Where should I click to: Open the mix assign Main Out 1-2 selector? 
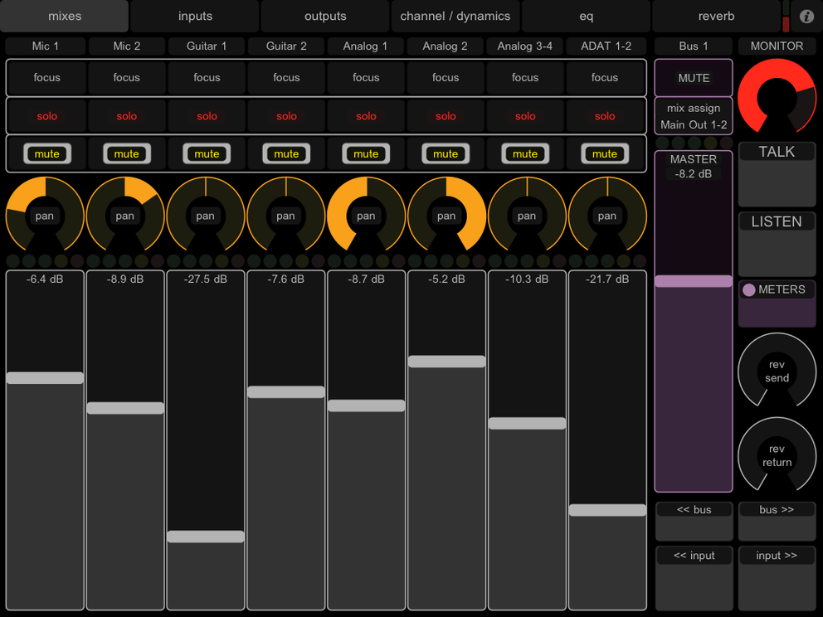tap(693, 116)
